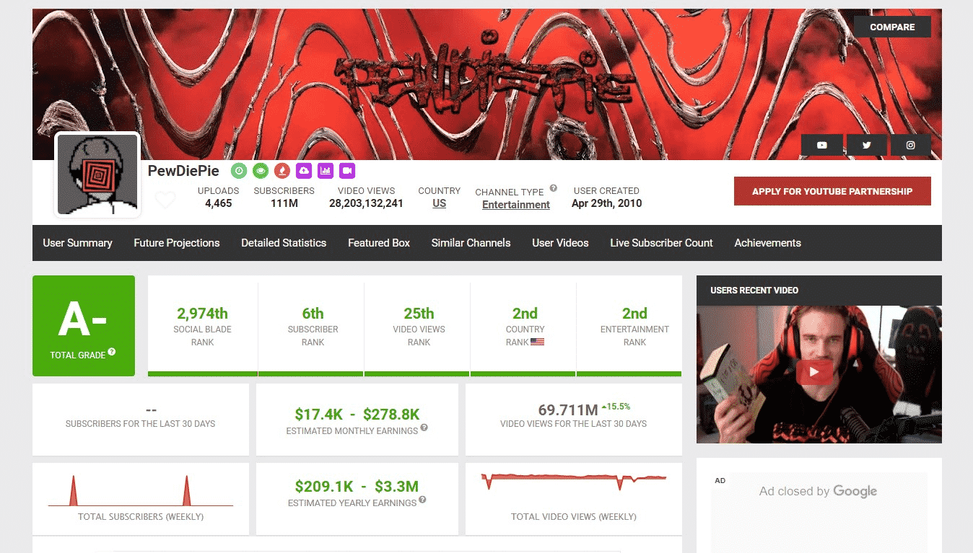The image size is (973, 553).
Task: Click the Total Video Views weekly chart
Action: pyautogui.click(x=574, y=482)
